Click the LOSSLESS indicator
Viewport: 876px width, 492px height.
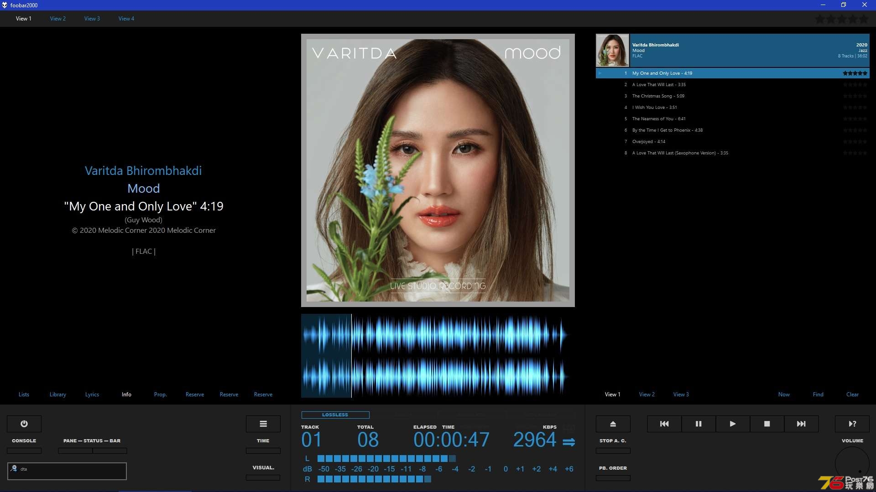tap(335, 415)
